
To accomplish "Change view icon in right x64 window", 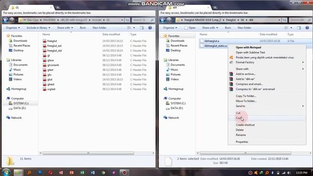I will (x=286, y=28).
